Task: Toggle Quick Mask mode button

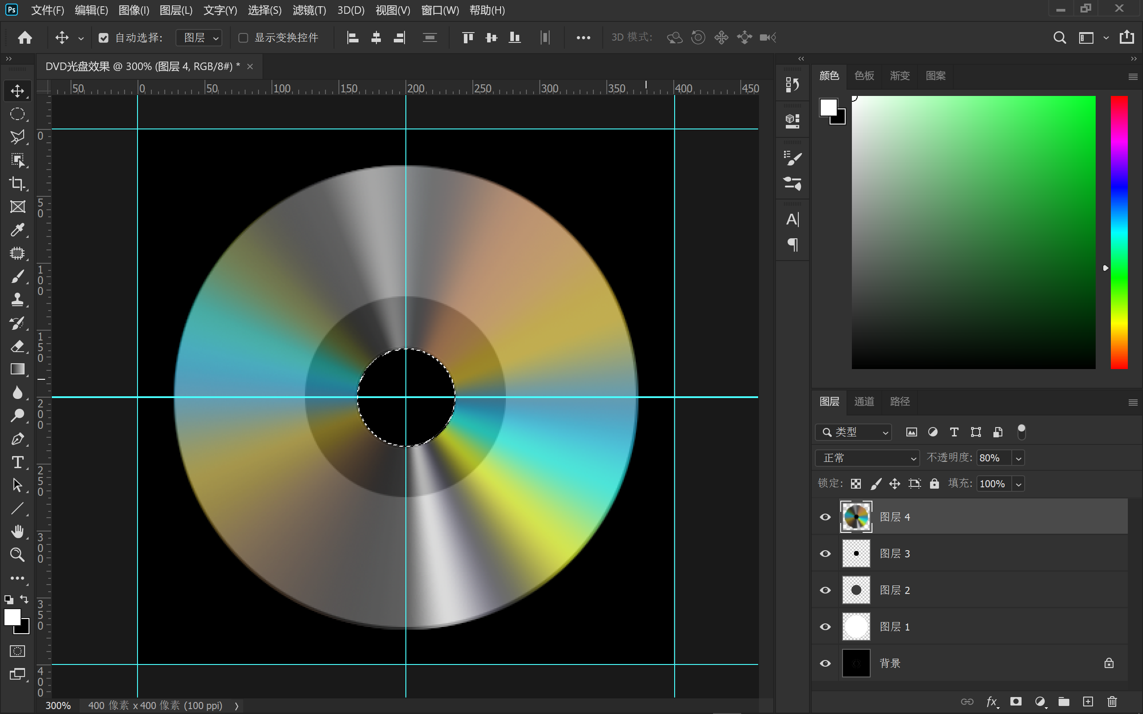Action: coord(17,651)
